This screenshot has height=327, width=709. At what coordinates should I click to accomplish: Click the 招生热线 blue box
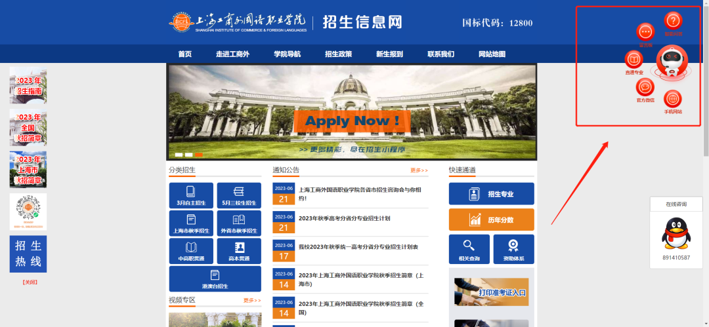[28, 254]
